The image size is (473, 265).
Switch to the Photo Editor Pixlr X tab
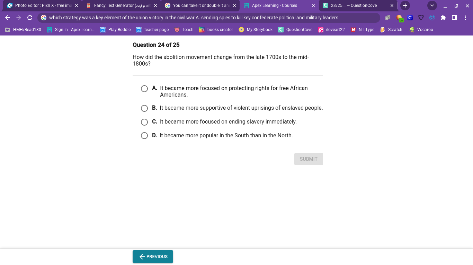pyautogui.click(x=42, y=6)
